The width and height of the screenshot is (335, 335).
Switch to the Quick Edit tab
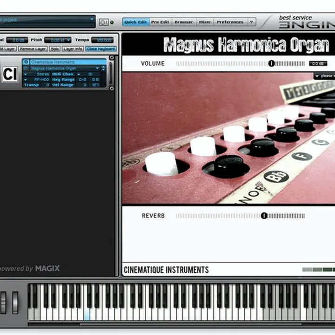tap(136, 22)
